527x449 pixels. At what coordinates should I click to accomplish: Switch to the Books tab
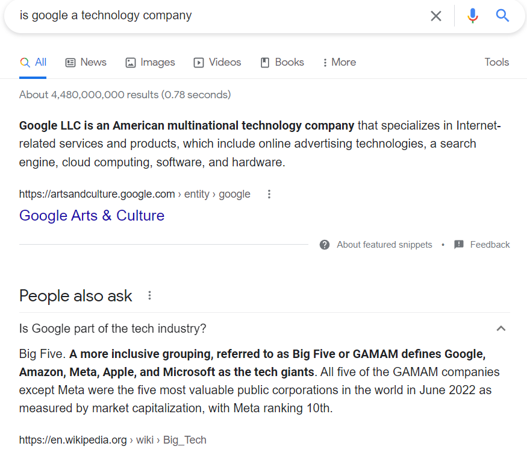pyautogui.click(x=282, y=62)
